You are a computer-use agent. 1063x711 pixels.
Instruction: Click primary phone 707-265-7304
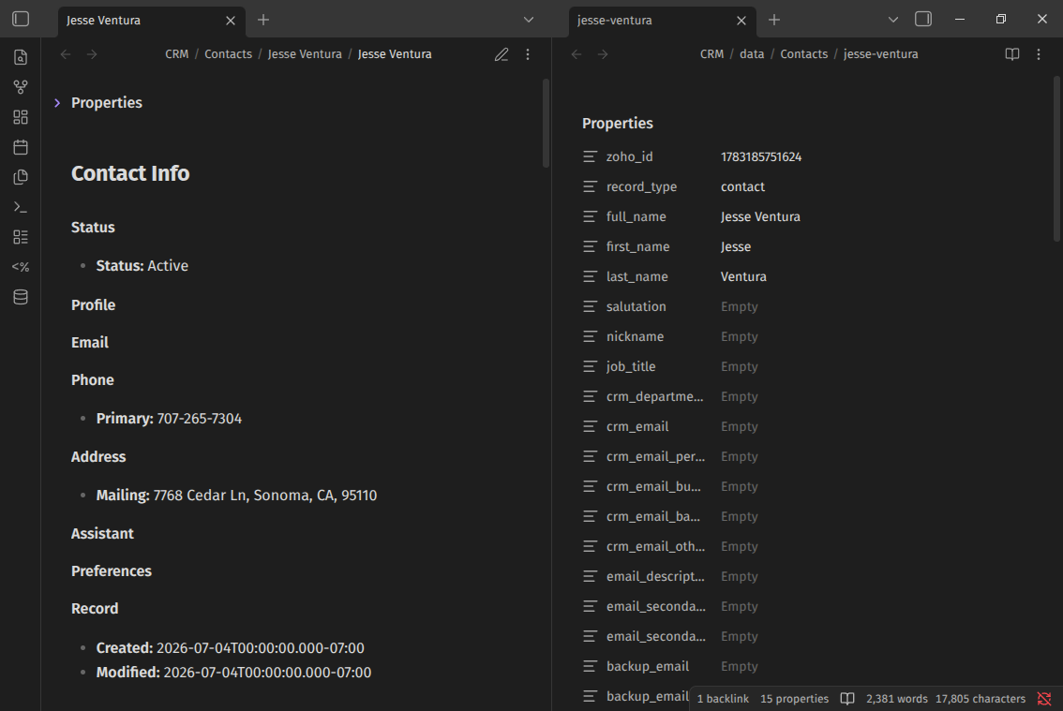pyautogui.click(x=200, y=419)
